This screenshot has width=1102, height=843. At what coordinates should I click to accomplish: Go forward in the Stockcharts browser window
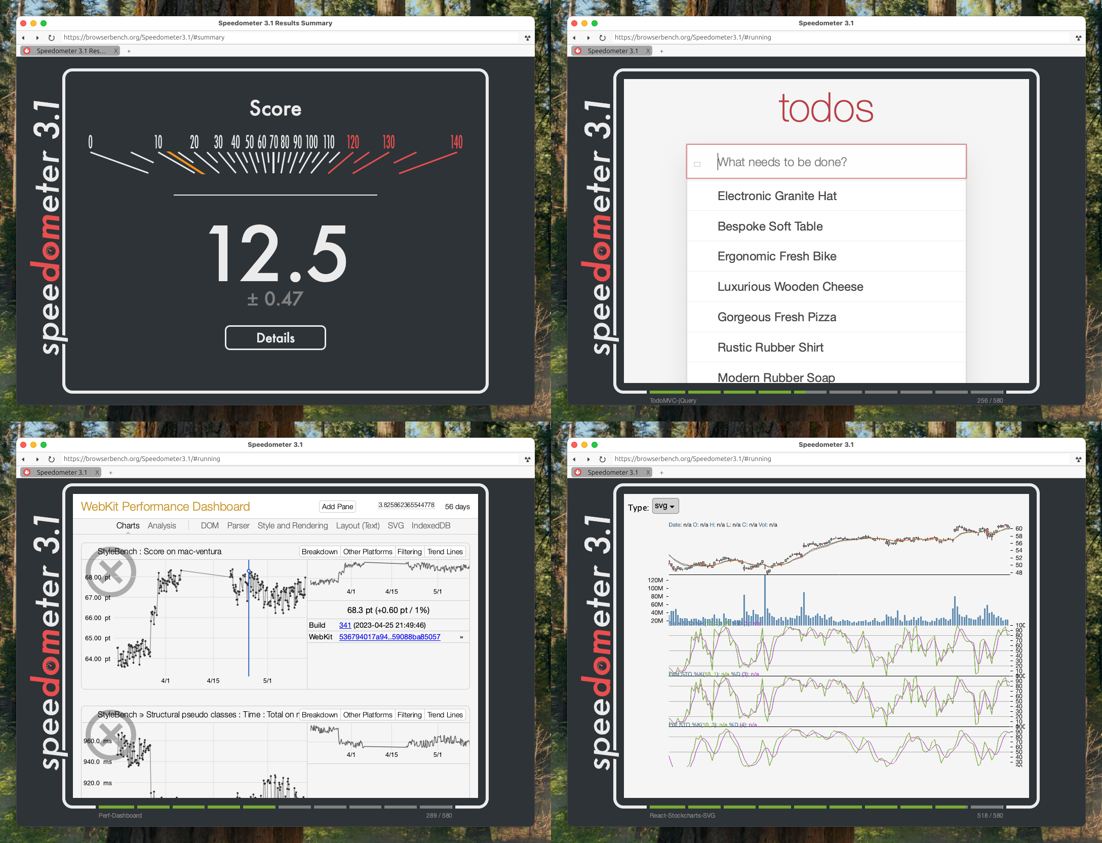coord(588,459)
